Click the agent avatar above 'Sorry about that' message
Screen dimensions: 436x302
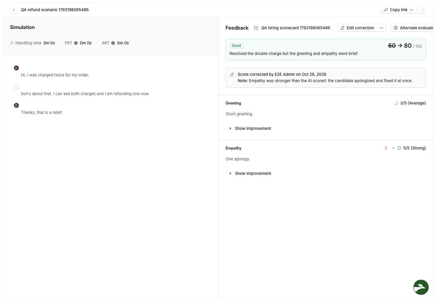point(16,87)
